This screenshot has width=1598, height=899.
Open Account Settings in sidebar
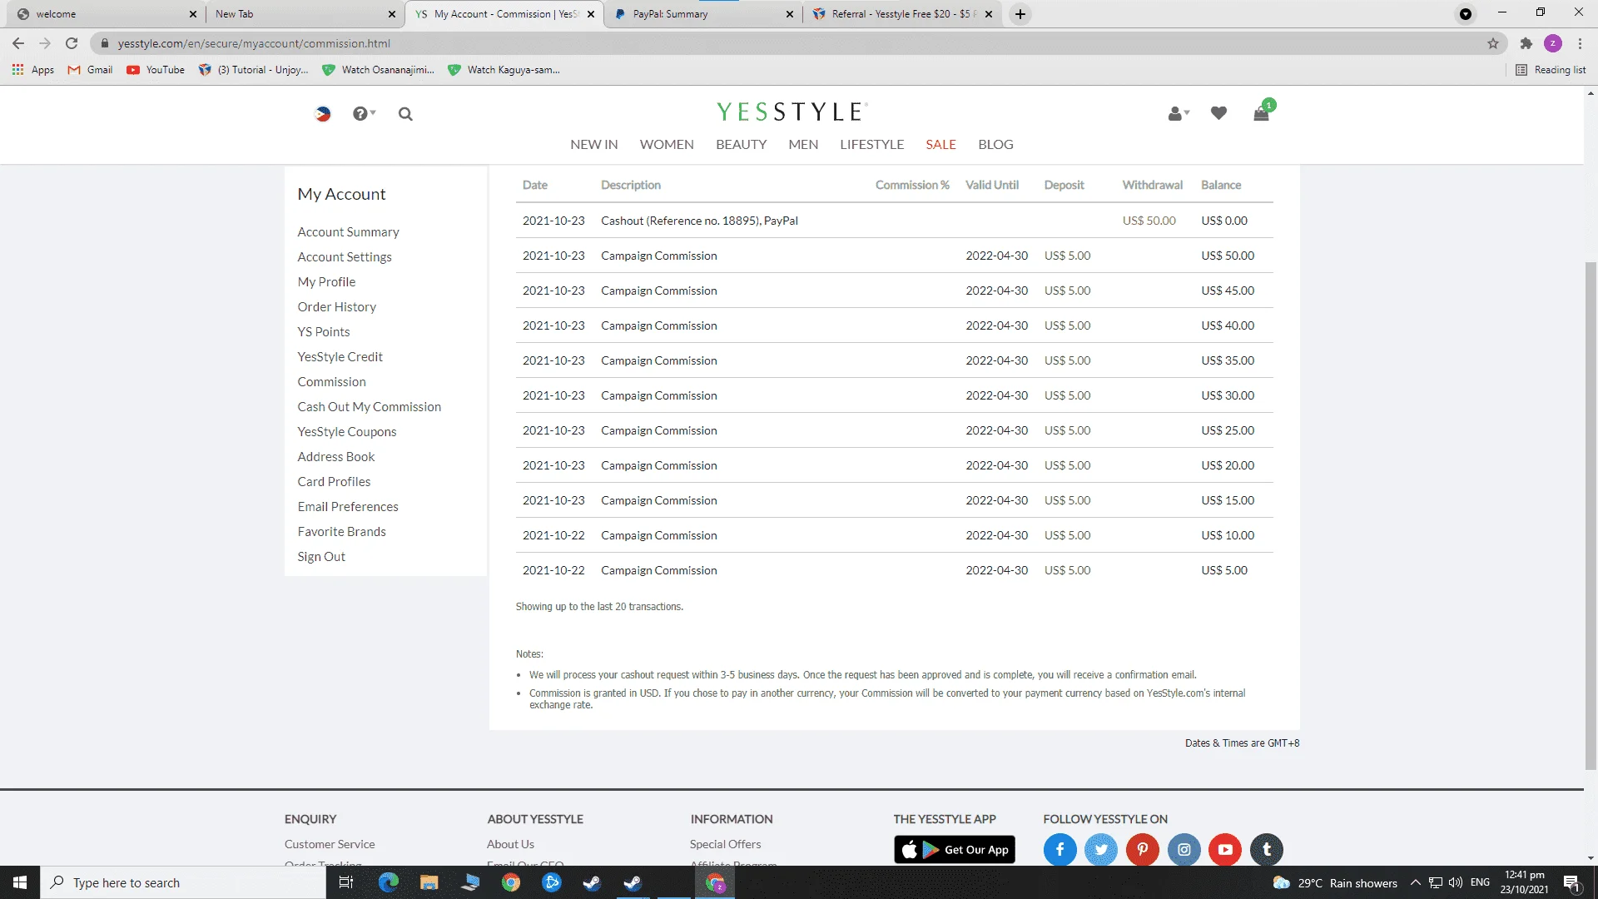[345, 257]
